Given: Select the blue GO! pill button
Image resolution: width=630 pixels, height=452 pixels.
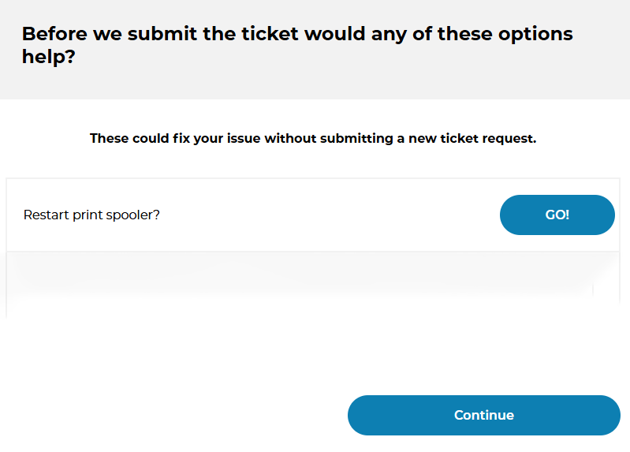Looking at the screenshot, I should (557, 215).
